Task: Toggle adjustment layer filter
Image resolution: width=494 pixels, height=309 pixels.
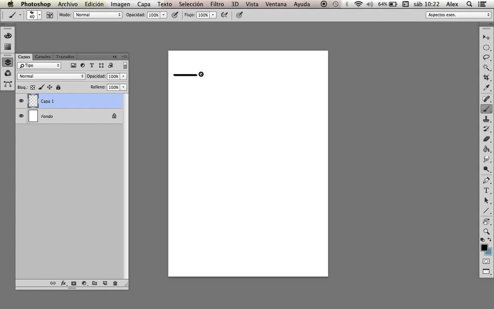Action: click(82, 66)
